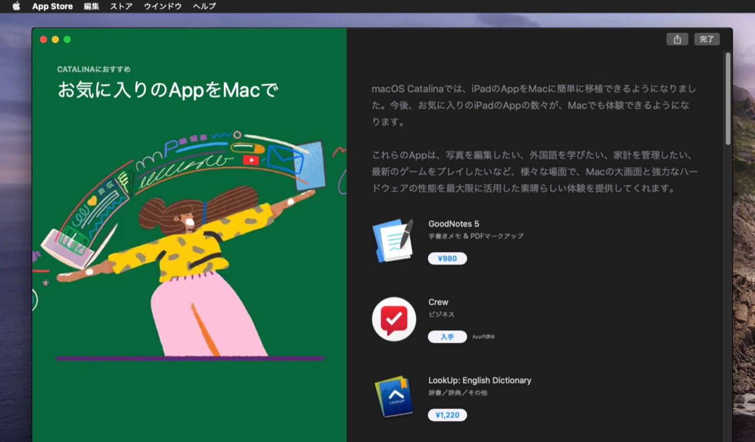755x442 pixels.
Task: Click the green full screen window button
Action: [67, 39]
